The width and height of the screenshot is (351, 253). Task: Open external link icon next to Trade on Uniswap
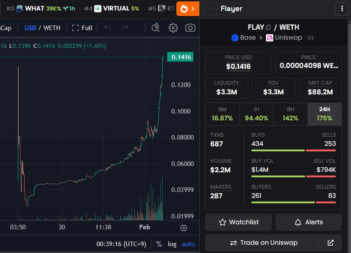330,243
